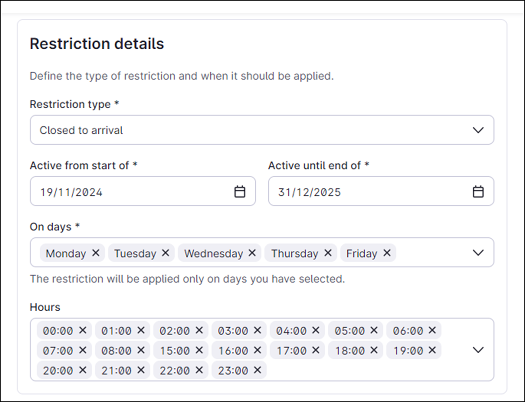Viewport: 525px width, 402px height.
Task: Expand the Hours dropdown chevron
Action: [x=478, y=350]
